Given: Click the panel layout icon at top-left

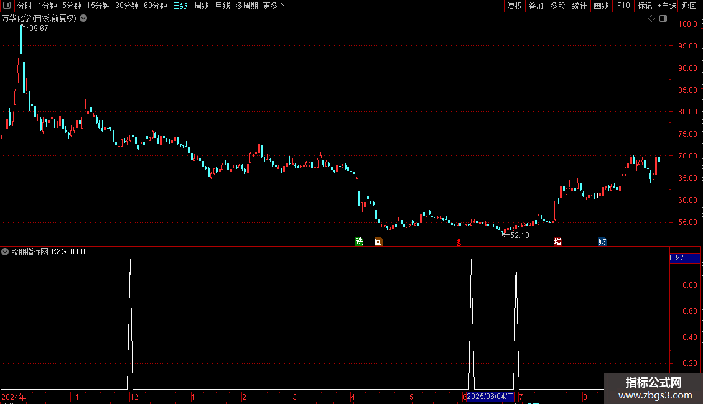Looking at the screenshot, I should [7, 6].
